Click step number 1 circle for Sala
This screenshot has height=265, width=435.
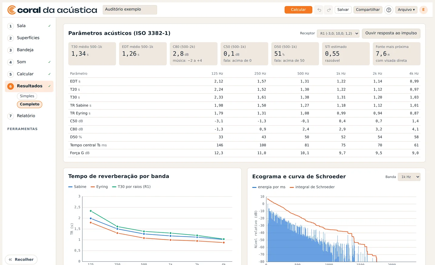pyautogui.click(x=11, y=26)
